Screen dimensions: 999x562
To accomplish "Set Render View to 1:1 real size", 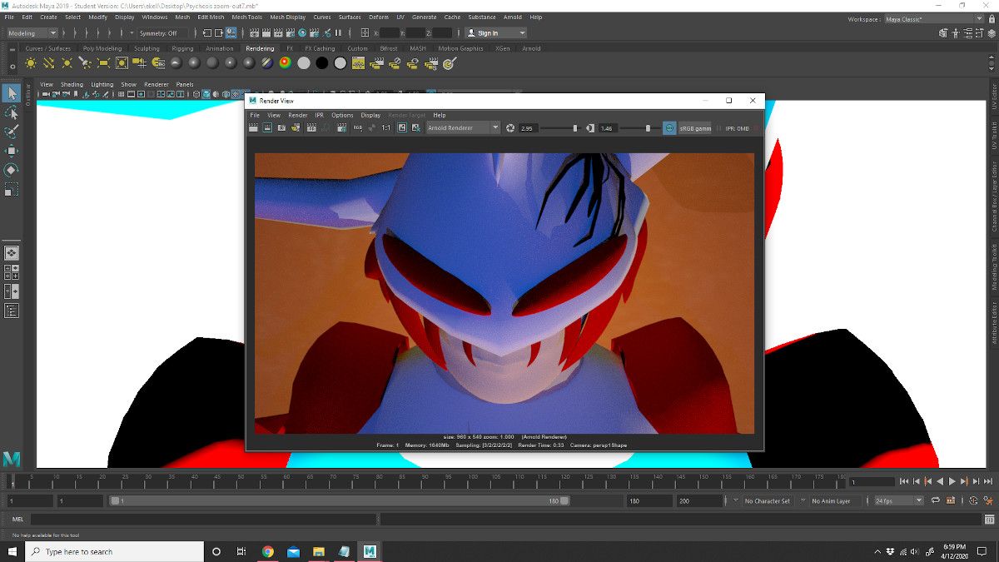I will click(385, 128).
